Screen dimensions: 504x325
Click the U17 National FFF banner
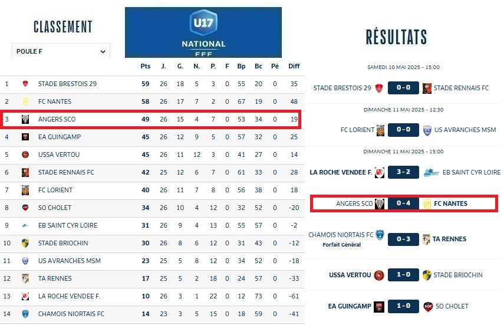(203, 32)
